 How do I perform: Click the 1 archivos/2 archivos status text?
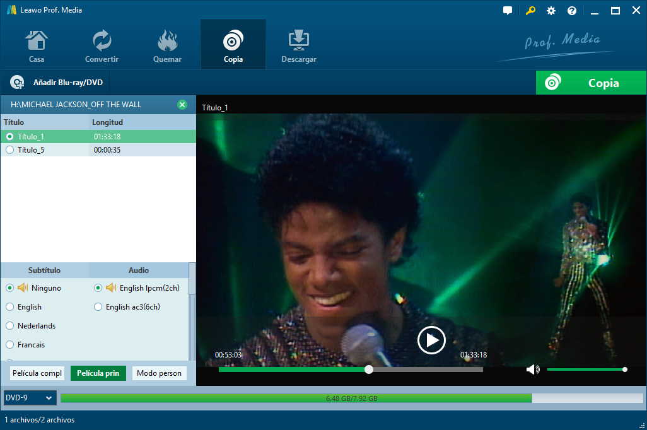coord(40,420)
